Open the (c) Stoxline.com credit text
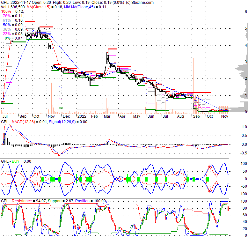This screenshot has height=238, width=248. tap(140, 3)
